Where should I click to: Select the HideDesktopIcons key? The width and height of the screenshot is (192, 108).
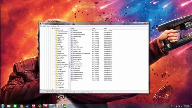tap(62, 55)
